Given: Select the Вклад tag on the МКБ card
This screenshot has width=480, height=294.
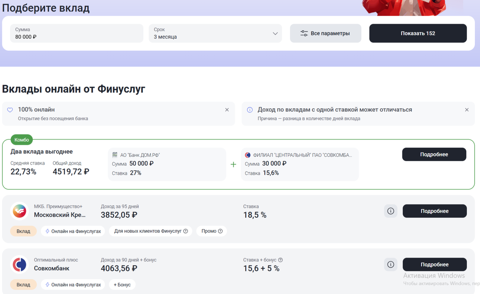Looking at the screenshot, I should pyautogui.click(x=23, y=231).
